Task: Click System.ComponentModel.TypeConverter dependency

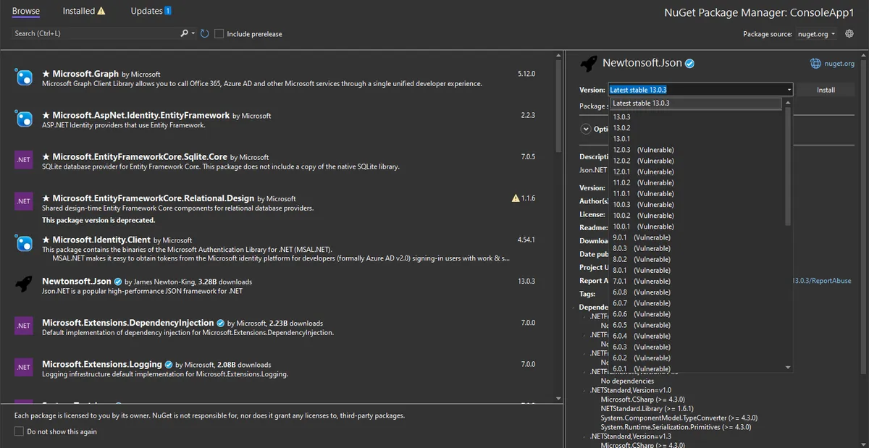Action: coord(679,418)
